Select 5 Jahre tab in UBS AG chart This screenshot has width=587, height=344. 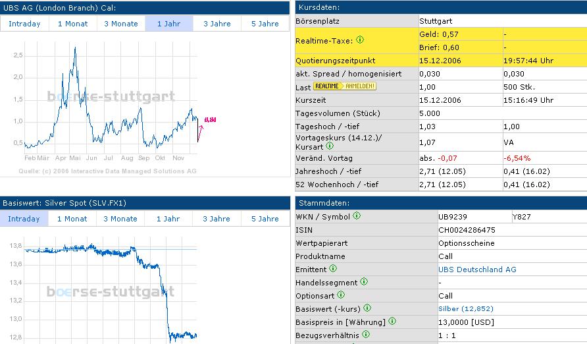click(265, 24)
